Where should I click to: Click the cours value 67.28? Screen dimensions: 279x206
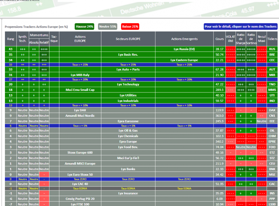[x=220, y=69]
